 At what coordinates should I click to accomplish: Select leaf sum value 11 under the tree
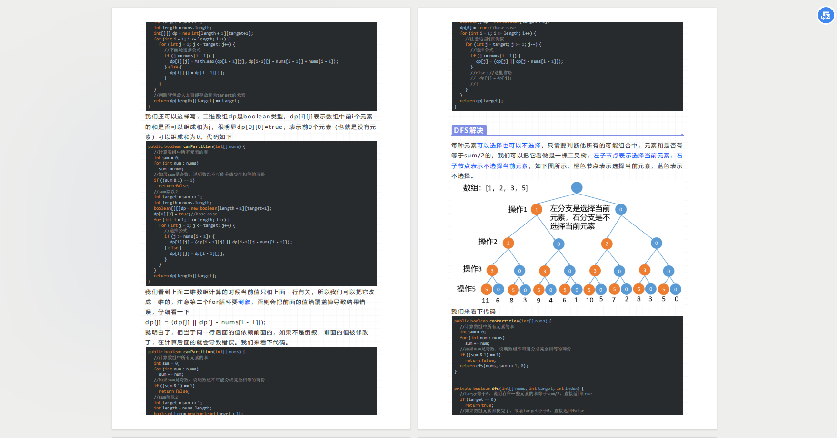(x=485, y=300)
